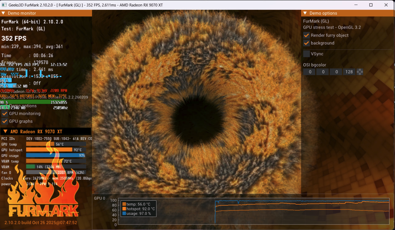Click the GPU hotspot 92°C bar
Viewport: 395px width, 230px height.
pyautogui.click(x=56, y=150)
